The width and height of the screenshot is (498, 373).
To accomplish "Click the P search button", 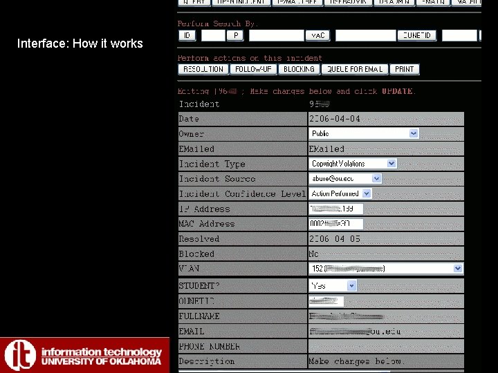I will coord(235,35).
